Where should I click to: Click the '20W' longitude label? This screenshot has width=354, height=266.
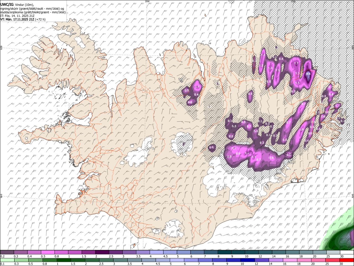[147, 1]
